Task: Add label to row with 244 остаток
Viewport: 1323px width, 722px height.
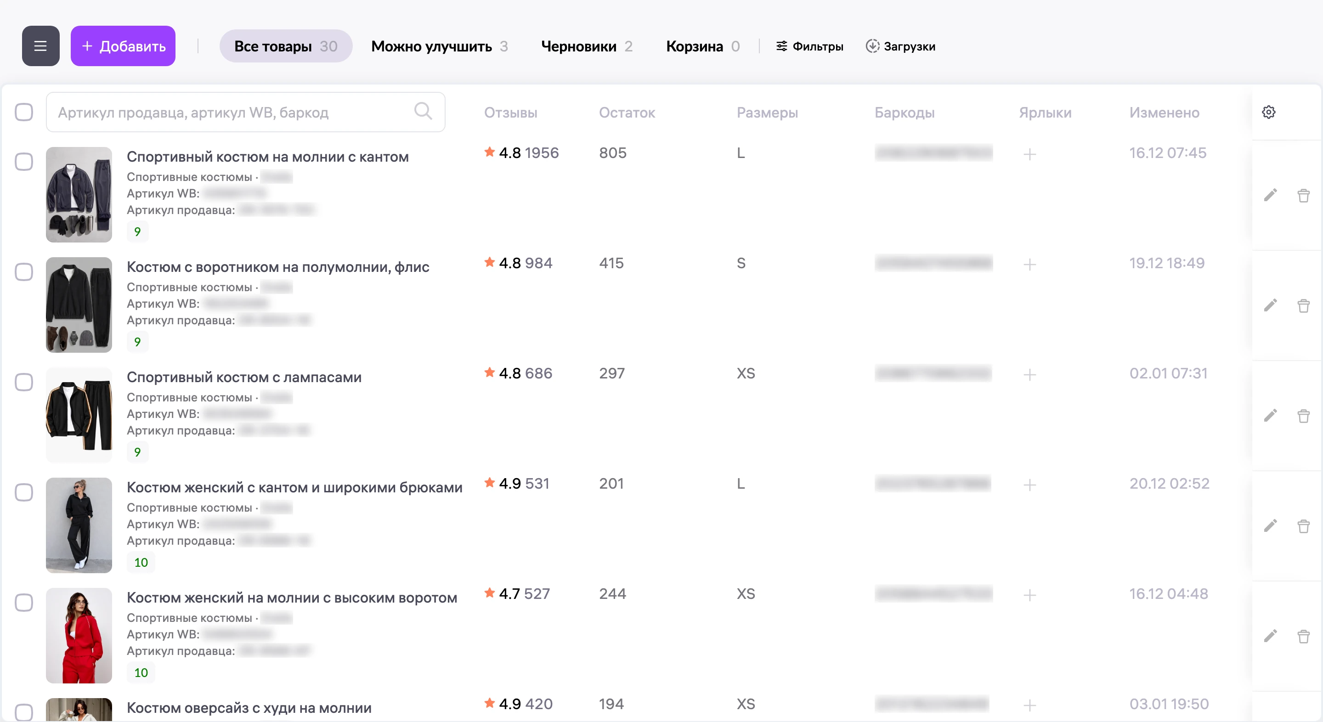Action: click(1029, 595)
